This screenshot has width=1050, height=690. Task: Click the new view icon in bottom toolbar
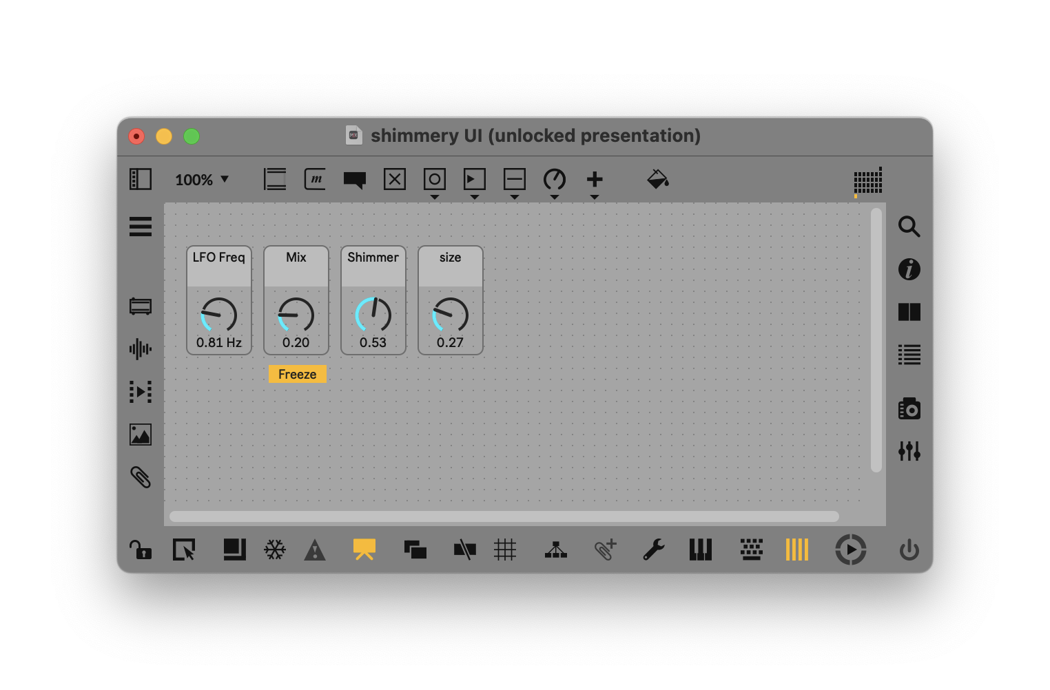tap(235, 550)
